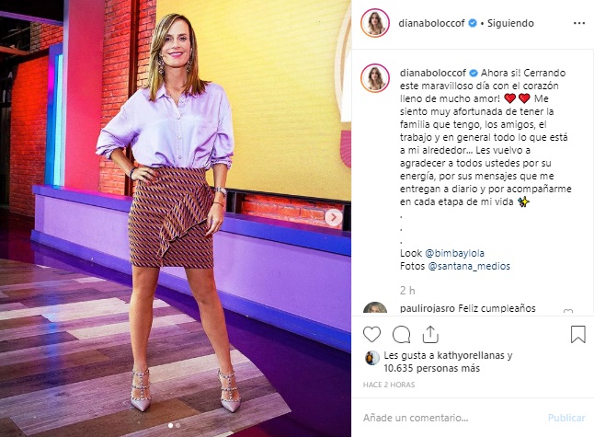Image resolution: width=594 pixels, height=437 pixels.
Task: Open the @santana_medios mention link
Action: (x=469, y=266)
